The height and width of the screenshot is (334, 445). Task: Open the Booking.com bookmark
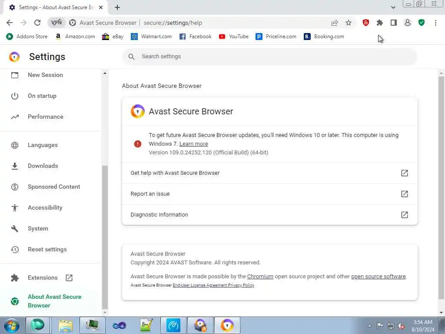(324, 37)
